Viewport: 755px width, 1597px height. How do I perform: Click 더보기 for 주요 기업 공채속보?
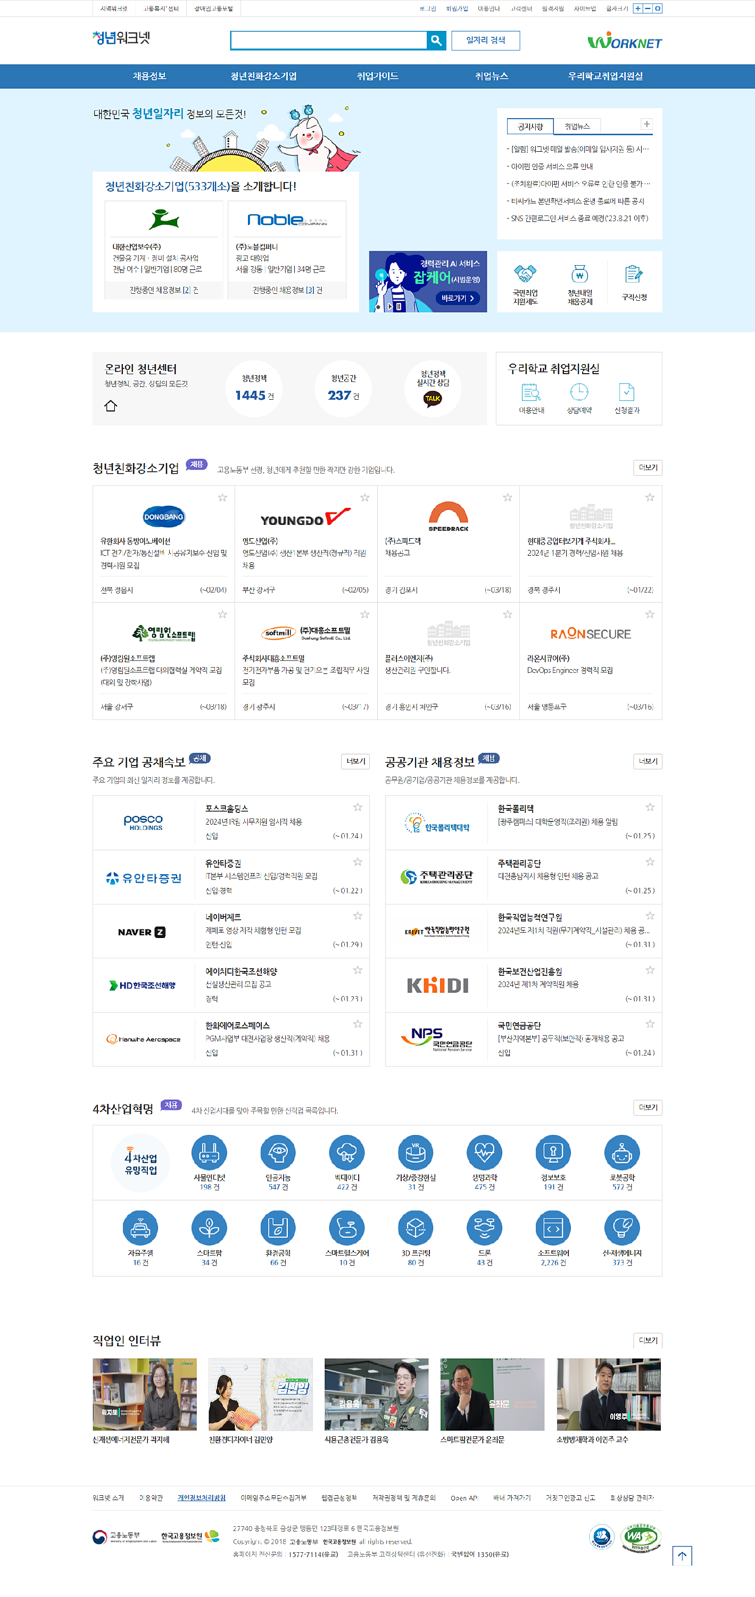[x=356, y=761]
